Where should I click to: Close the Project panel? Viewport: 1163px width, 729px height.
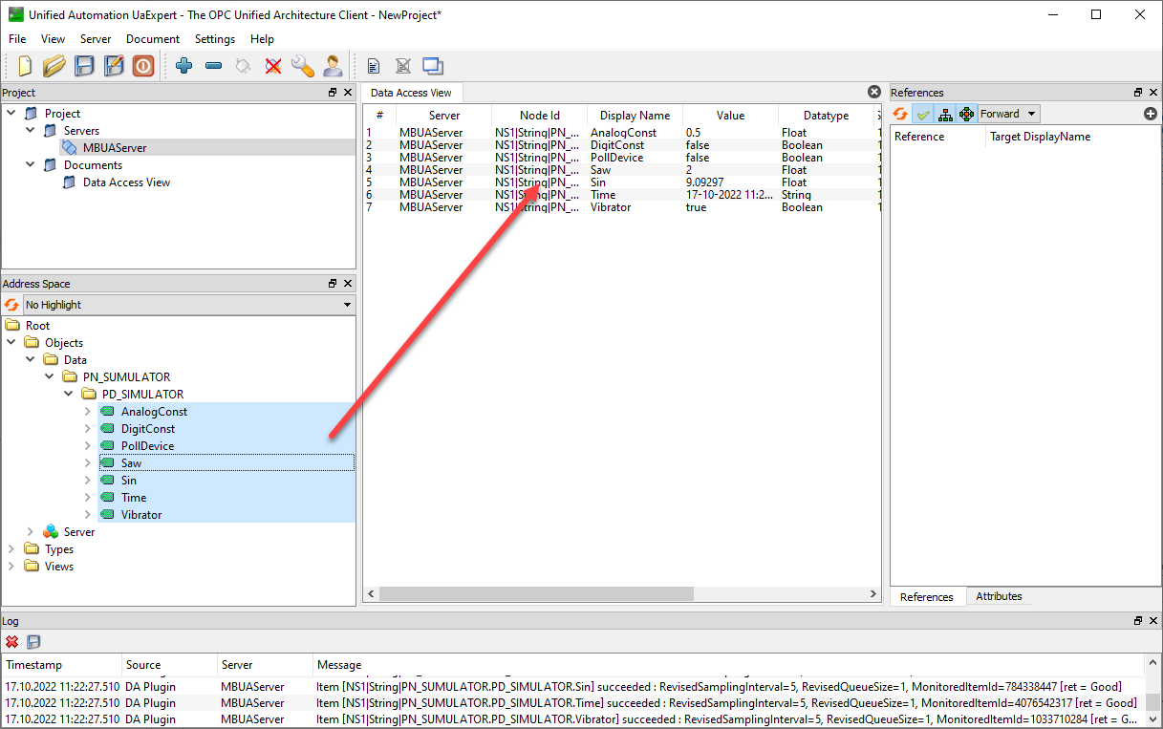click(x=348, y=93)
